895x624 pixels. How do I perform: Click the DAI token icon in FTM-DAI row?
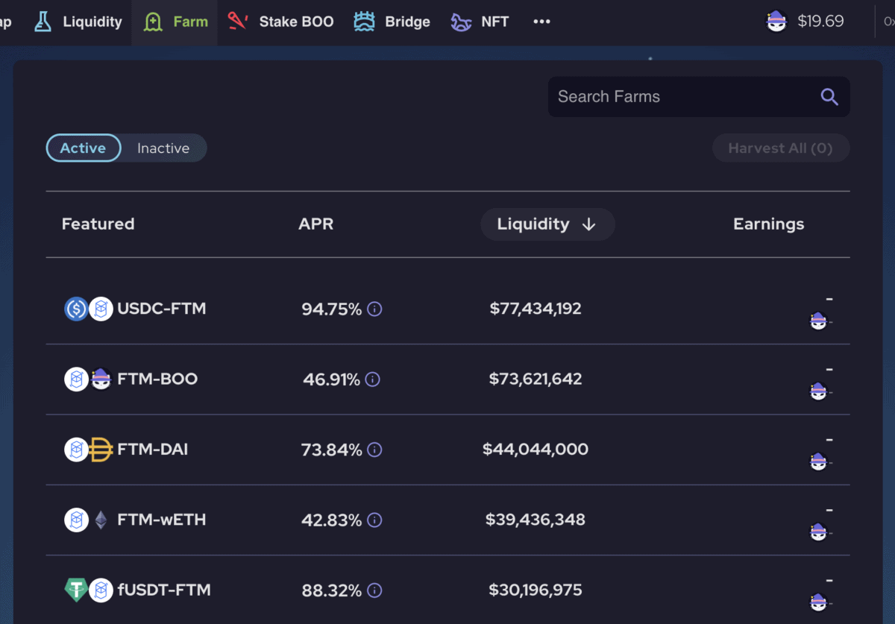[101, 450]
